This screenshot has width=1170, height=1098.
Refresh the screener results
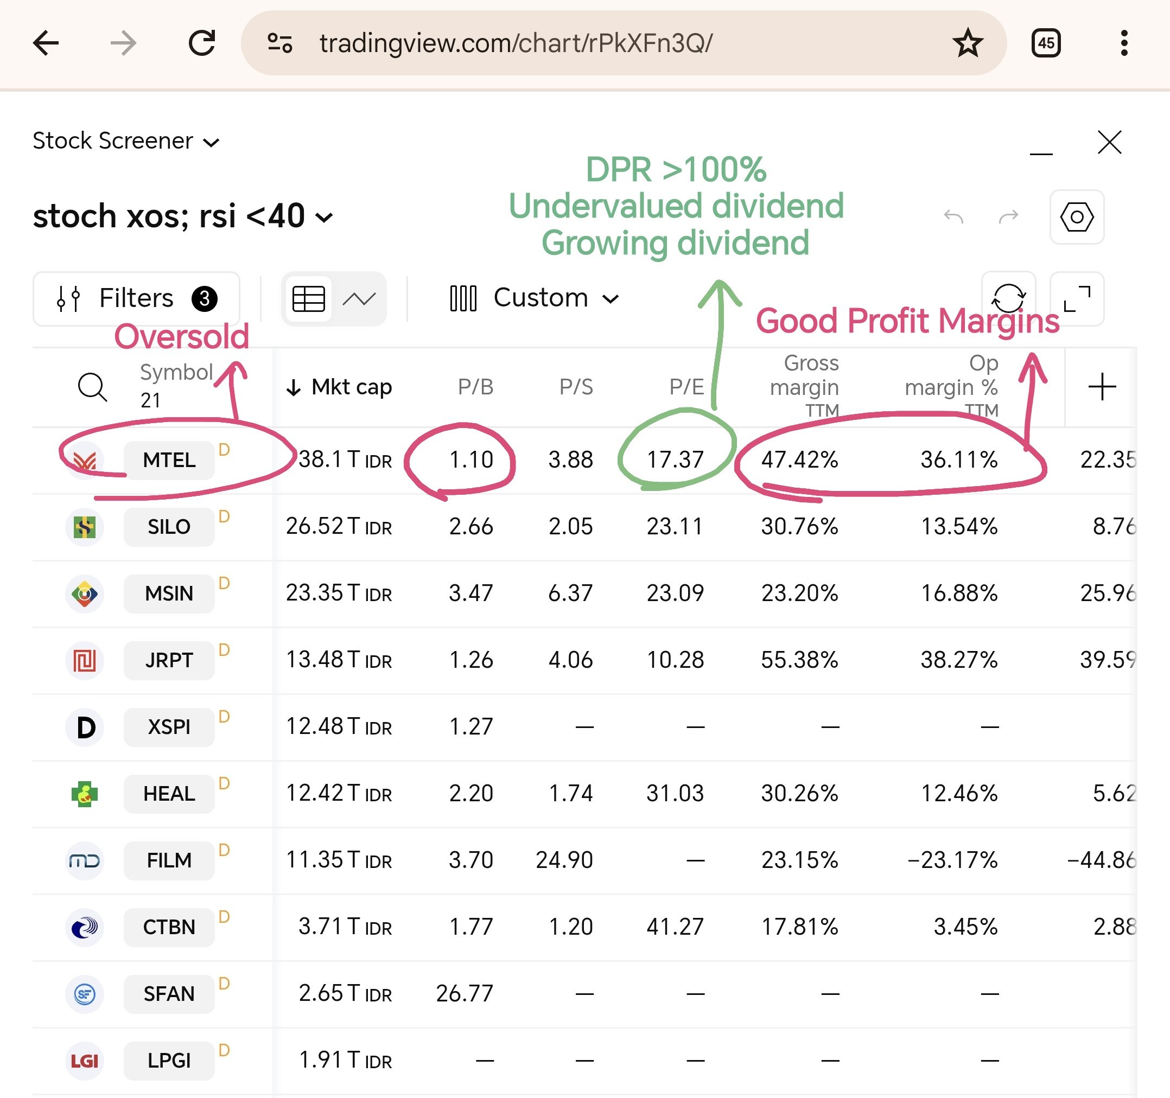(1009, 298)
